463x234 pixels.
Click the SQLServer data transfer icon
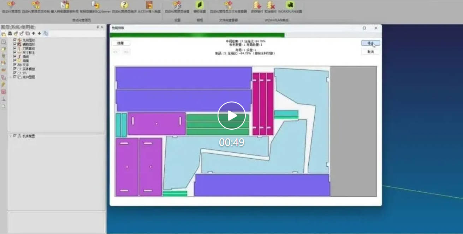95,5
